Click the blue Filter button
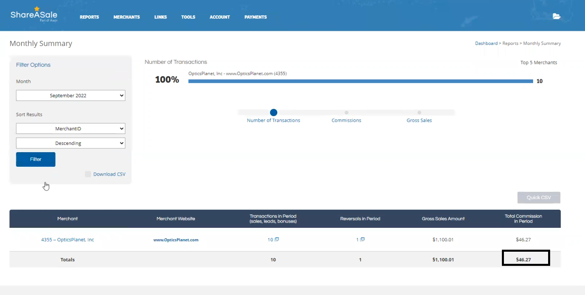 [x=36, y=159]
